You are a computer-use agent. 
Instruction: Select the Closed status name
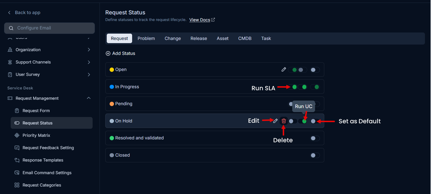tap(123, 155)
